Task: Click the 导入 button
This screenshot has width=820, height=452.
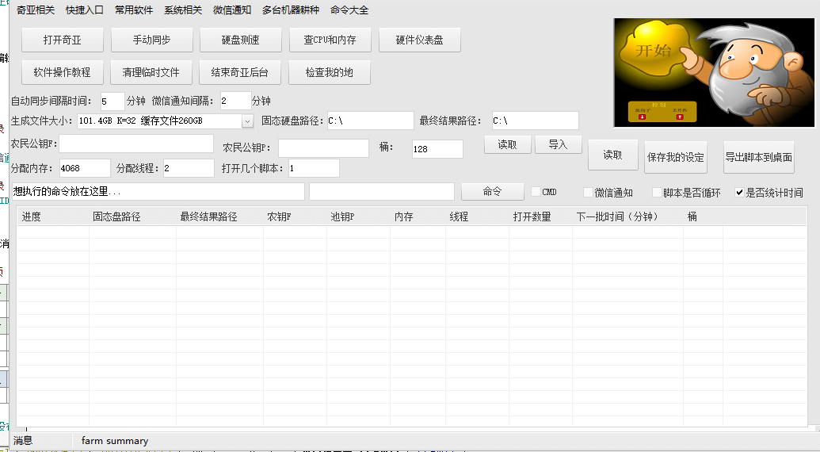Action: tap(558, 144)
